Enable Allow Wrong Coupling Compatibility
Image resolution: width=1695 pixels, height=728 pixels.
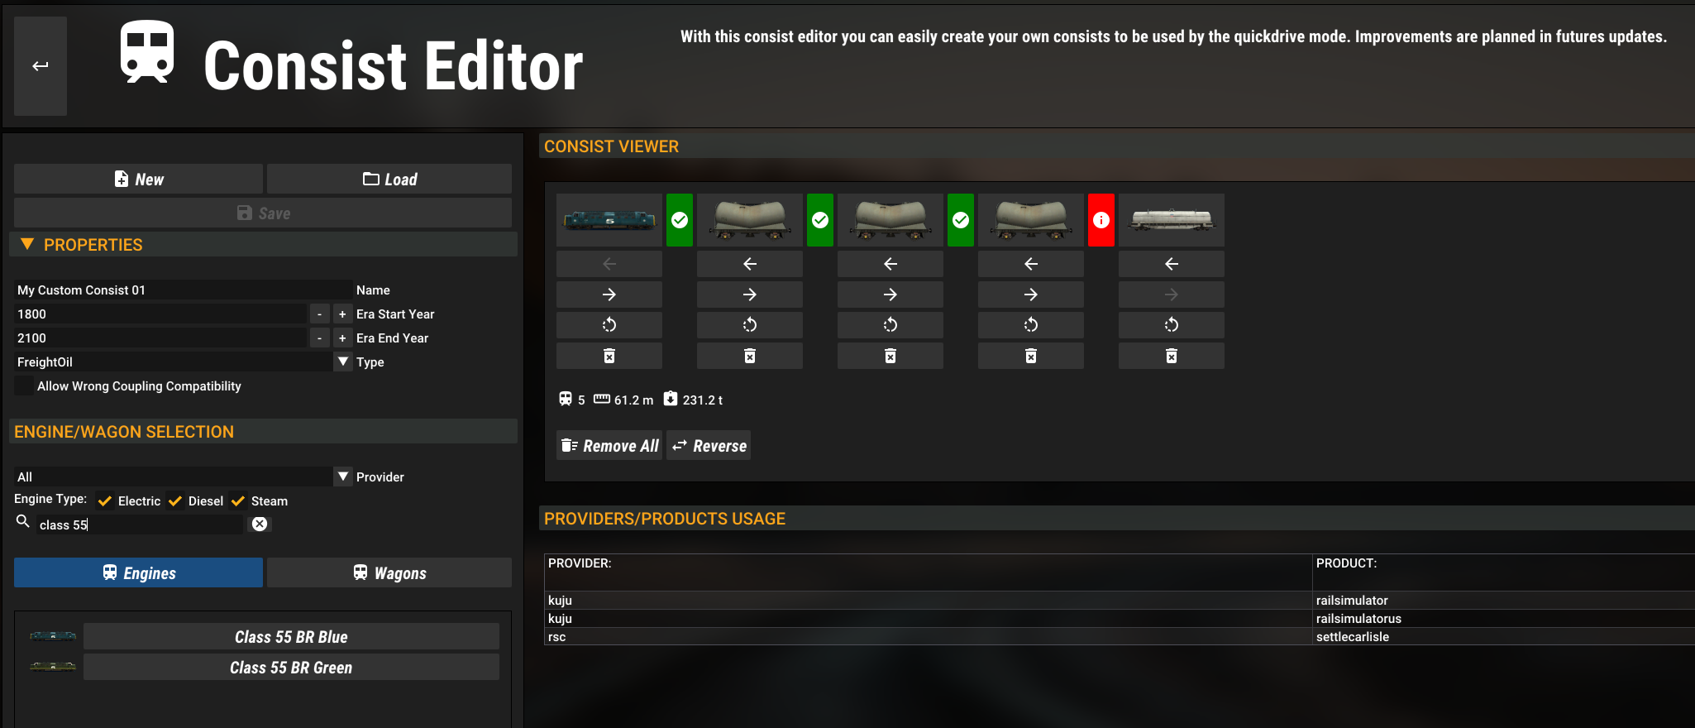pos(25,386)
